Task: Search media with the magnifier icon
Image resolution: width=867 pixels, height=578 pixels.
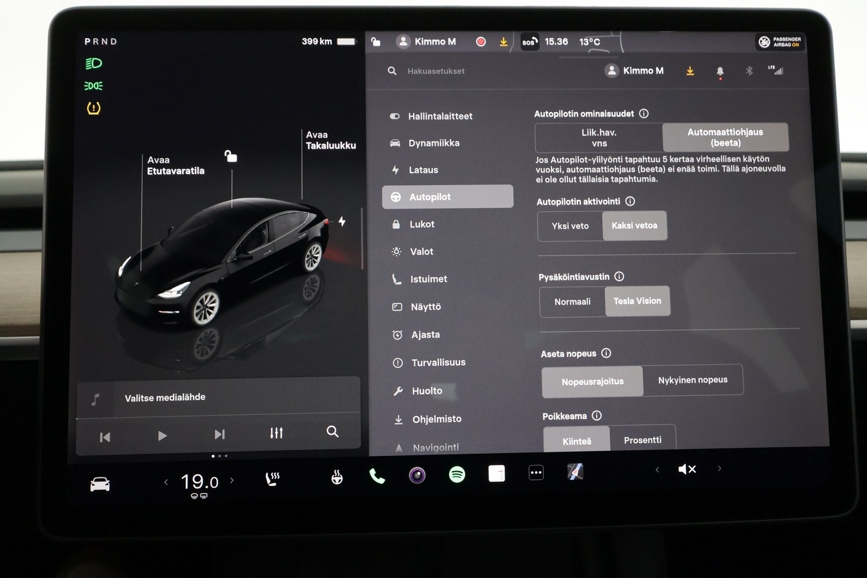Action: [x=332, y=431]
